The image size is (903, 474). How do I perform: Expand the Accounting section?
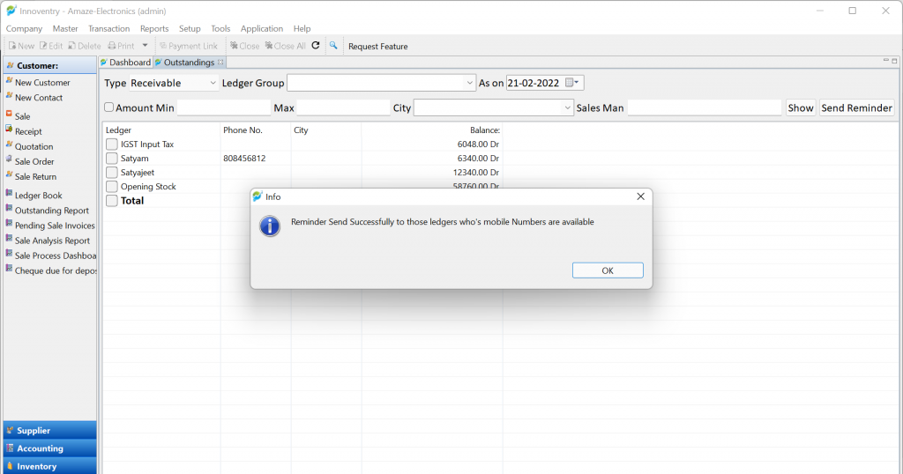point(49,448)
